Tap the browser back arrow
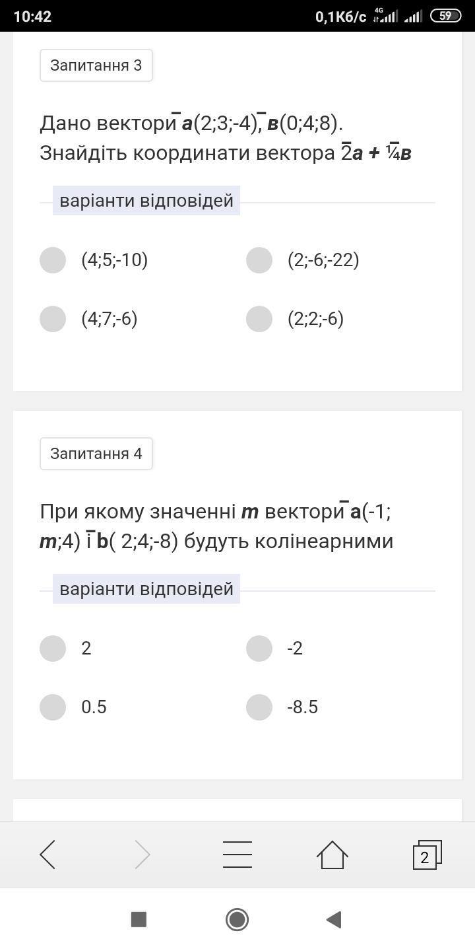 tap(47, 855)
